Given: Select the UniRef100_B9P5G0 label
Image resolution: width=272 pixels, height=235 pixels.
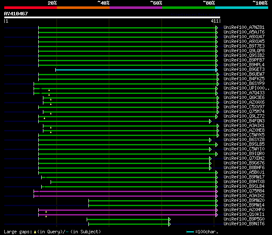Looking at the screenshot, I should tap(244, 219).
